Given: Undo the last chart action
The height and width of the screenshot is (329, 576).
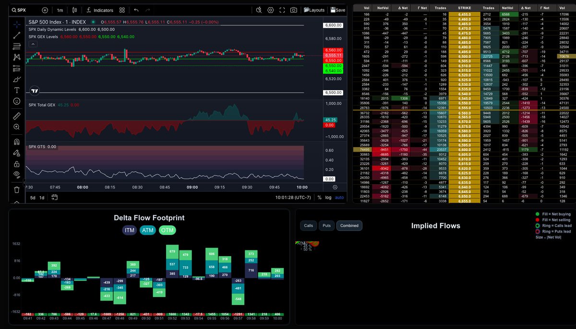Looking at the screenshot, I should point(136,10).
